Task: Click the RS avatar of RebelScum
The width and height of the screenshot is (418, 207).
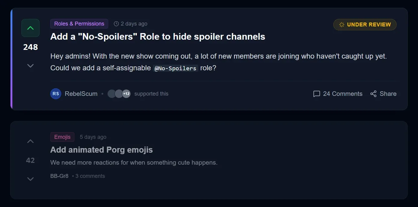Action: click(56, 94)
